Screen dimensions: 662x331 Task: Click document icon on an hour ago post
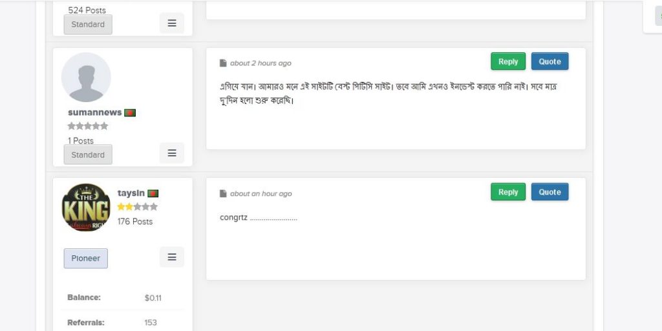pos(223,193)
